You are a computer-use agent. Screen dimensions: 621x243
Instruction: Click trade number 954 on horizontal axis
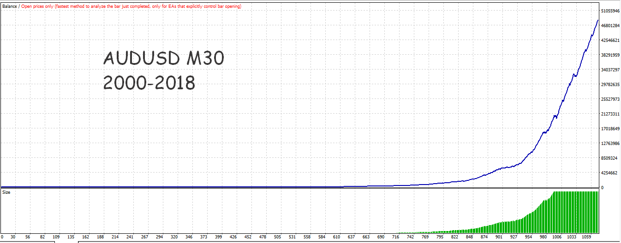pos(528,237)
